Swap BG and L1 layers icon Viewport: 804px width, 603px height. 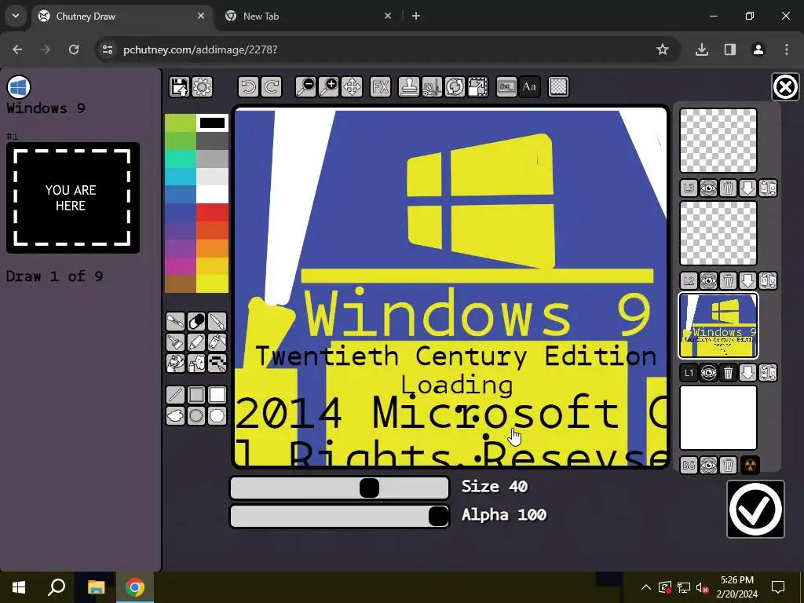click(x=768, y=373)
